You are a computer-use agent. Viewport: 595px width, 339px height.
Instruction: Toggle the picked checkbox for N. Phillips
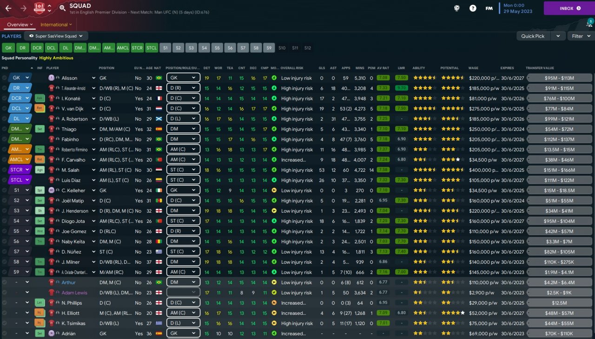pyautogui.click(x=5, y=303)
